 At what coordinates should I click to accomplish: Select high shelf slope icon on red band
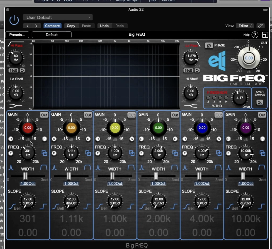tap(43, 207)
